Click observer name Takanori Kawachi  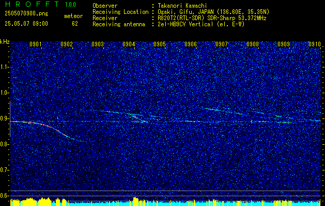tap(182, 6)
